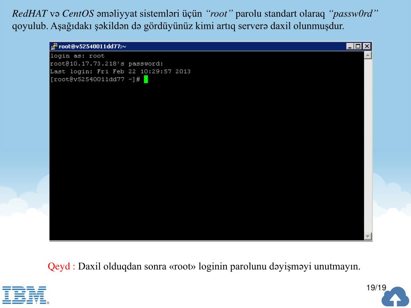
Task: Click the 'login as: root' line
Action: pyautogui.click(x=77, y=56)
